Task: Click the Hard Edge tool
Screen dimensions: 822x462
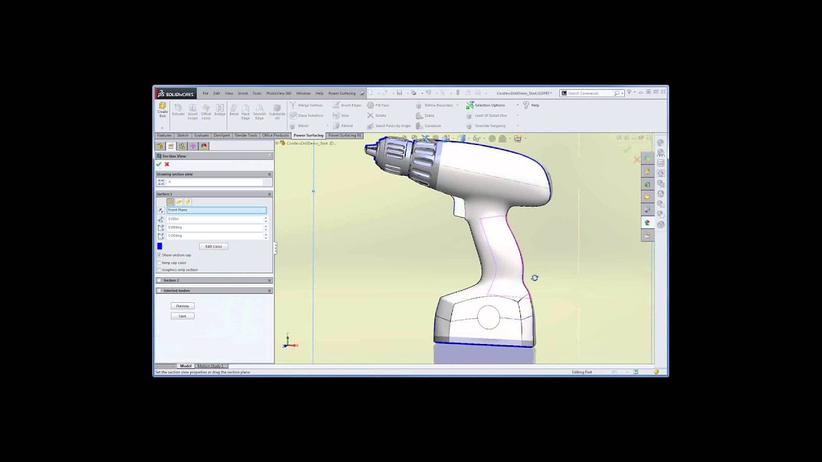Action: pos(245,112)
